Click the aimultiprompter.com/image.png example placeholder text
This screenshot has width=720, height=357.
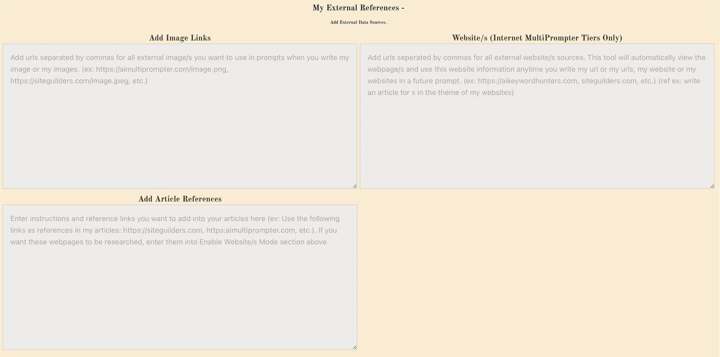click(162, 69)
